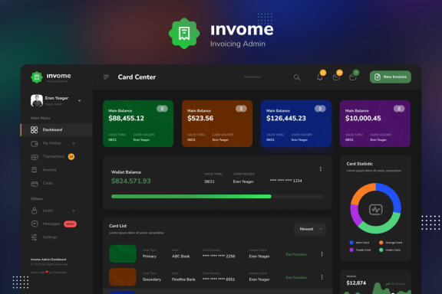Click Eren Yeager's profile avatar

(x=37, y=100)
